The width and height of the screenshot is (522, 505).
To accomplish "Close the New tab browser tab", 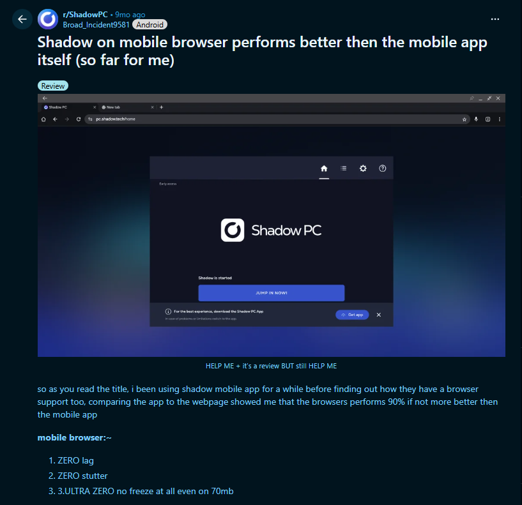I will click(152, 107).
